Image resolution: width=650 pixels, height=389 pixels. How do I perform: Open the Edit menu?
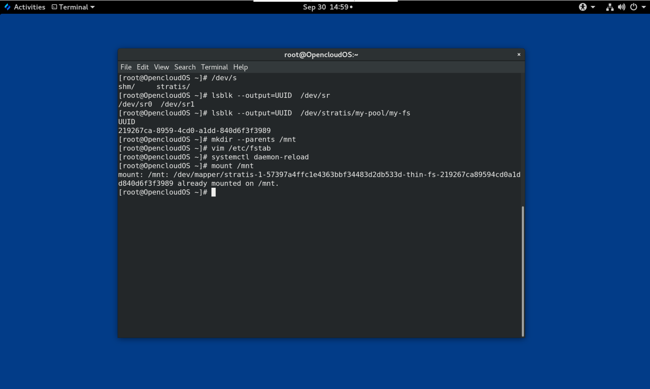(x=143, y=67)
